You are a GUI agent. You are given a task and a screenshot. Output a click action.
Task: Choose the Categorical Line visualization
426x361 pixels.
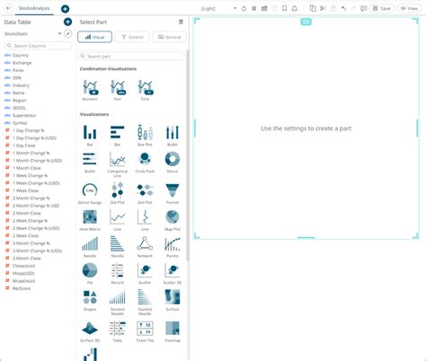click(118, 164)
